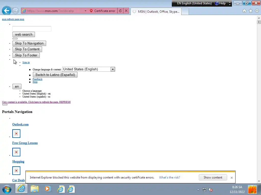Click scrollbar down arrow
Viewport: 261px width, 195px height.
tap(259, 181)
